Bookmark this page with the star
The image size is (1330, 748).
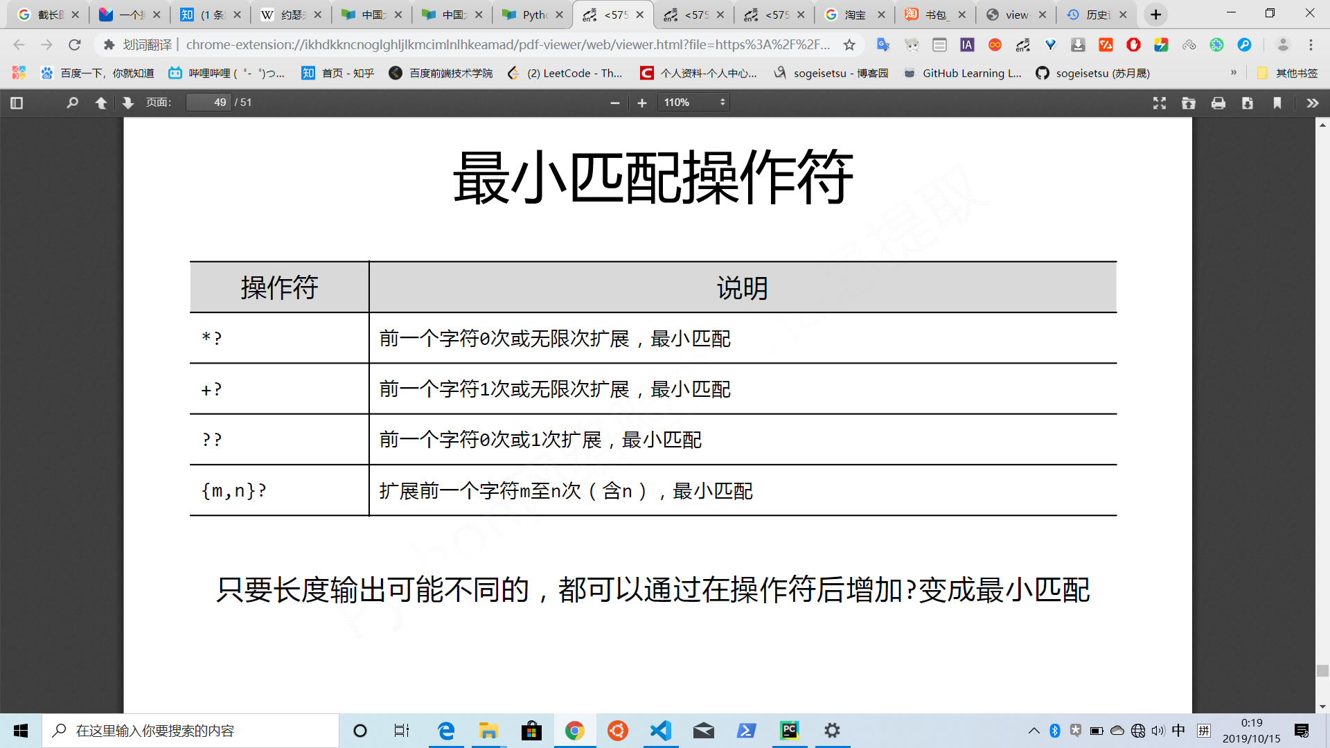coord(849,45)
